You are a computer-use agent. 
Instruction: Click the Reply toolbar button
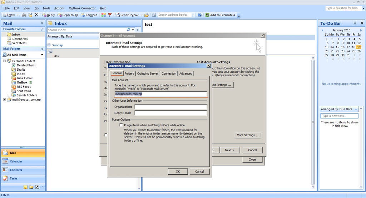coord(48,15)
